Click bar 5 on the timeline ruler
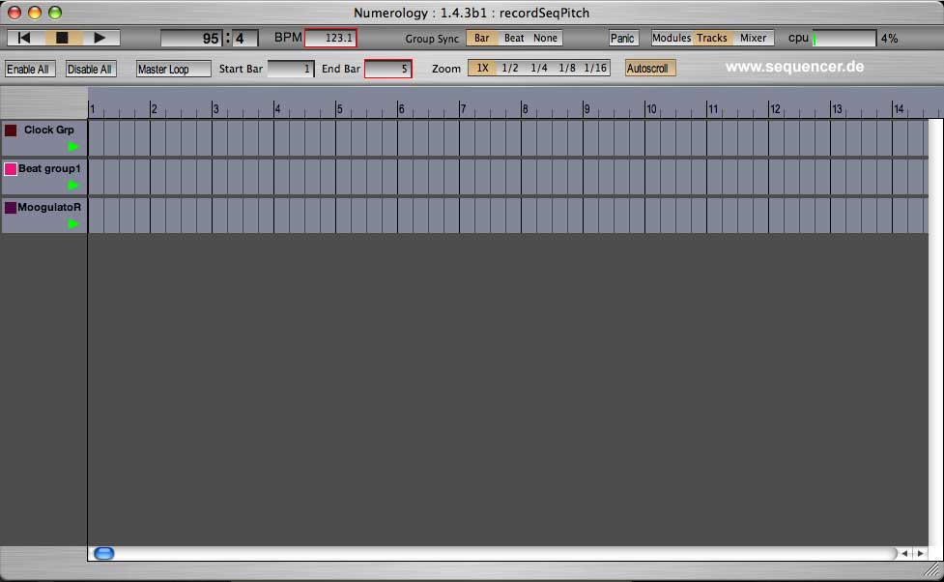 339,109
